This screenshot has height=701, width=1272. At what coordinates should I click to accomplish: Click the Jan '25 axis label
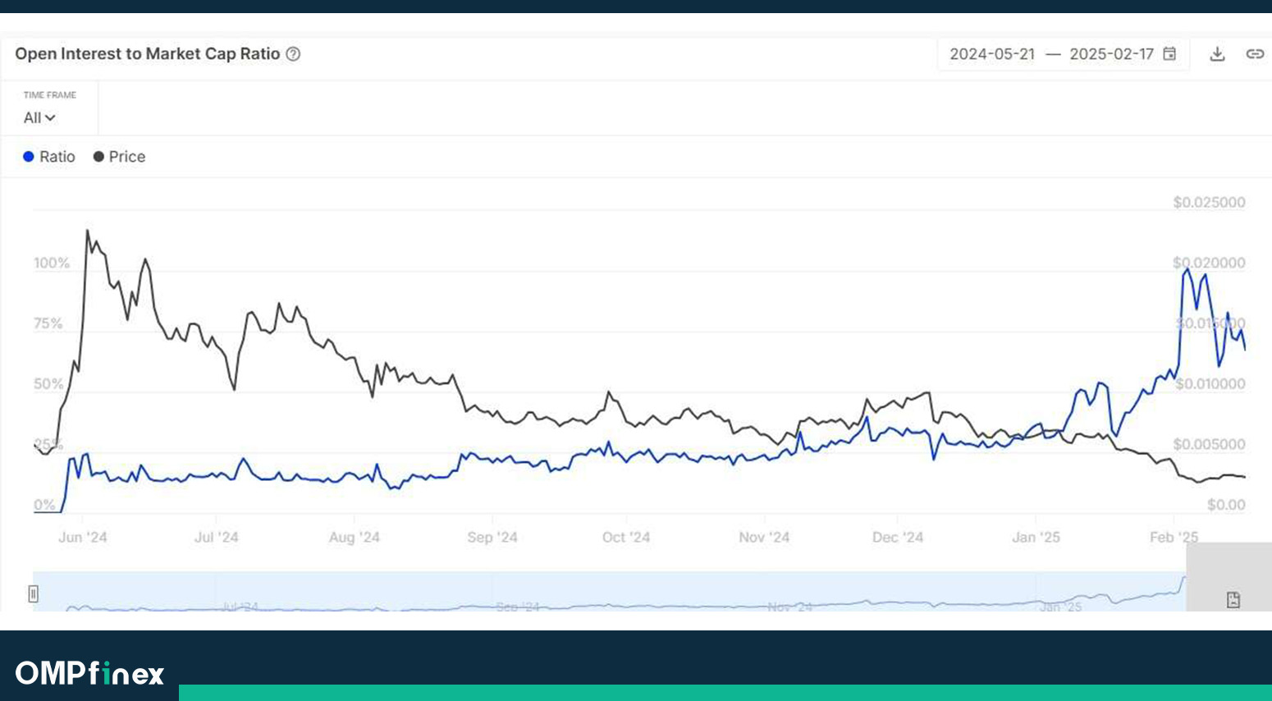[1036, 538]
